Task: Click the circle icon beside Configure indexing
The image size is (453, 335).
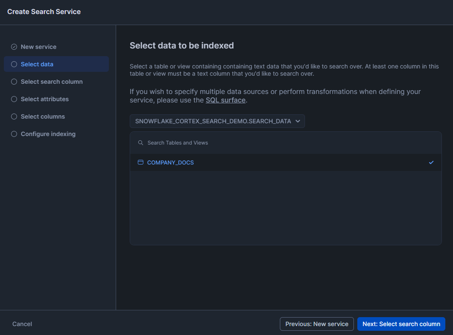Action: (x=14, y=134)
